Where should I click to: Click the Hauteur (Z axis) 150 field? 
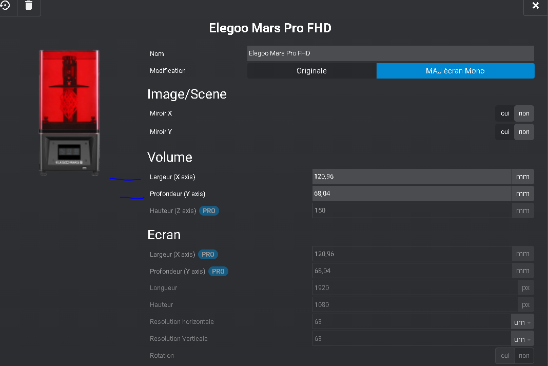click(x=412, y=210)
